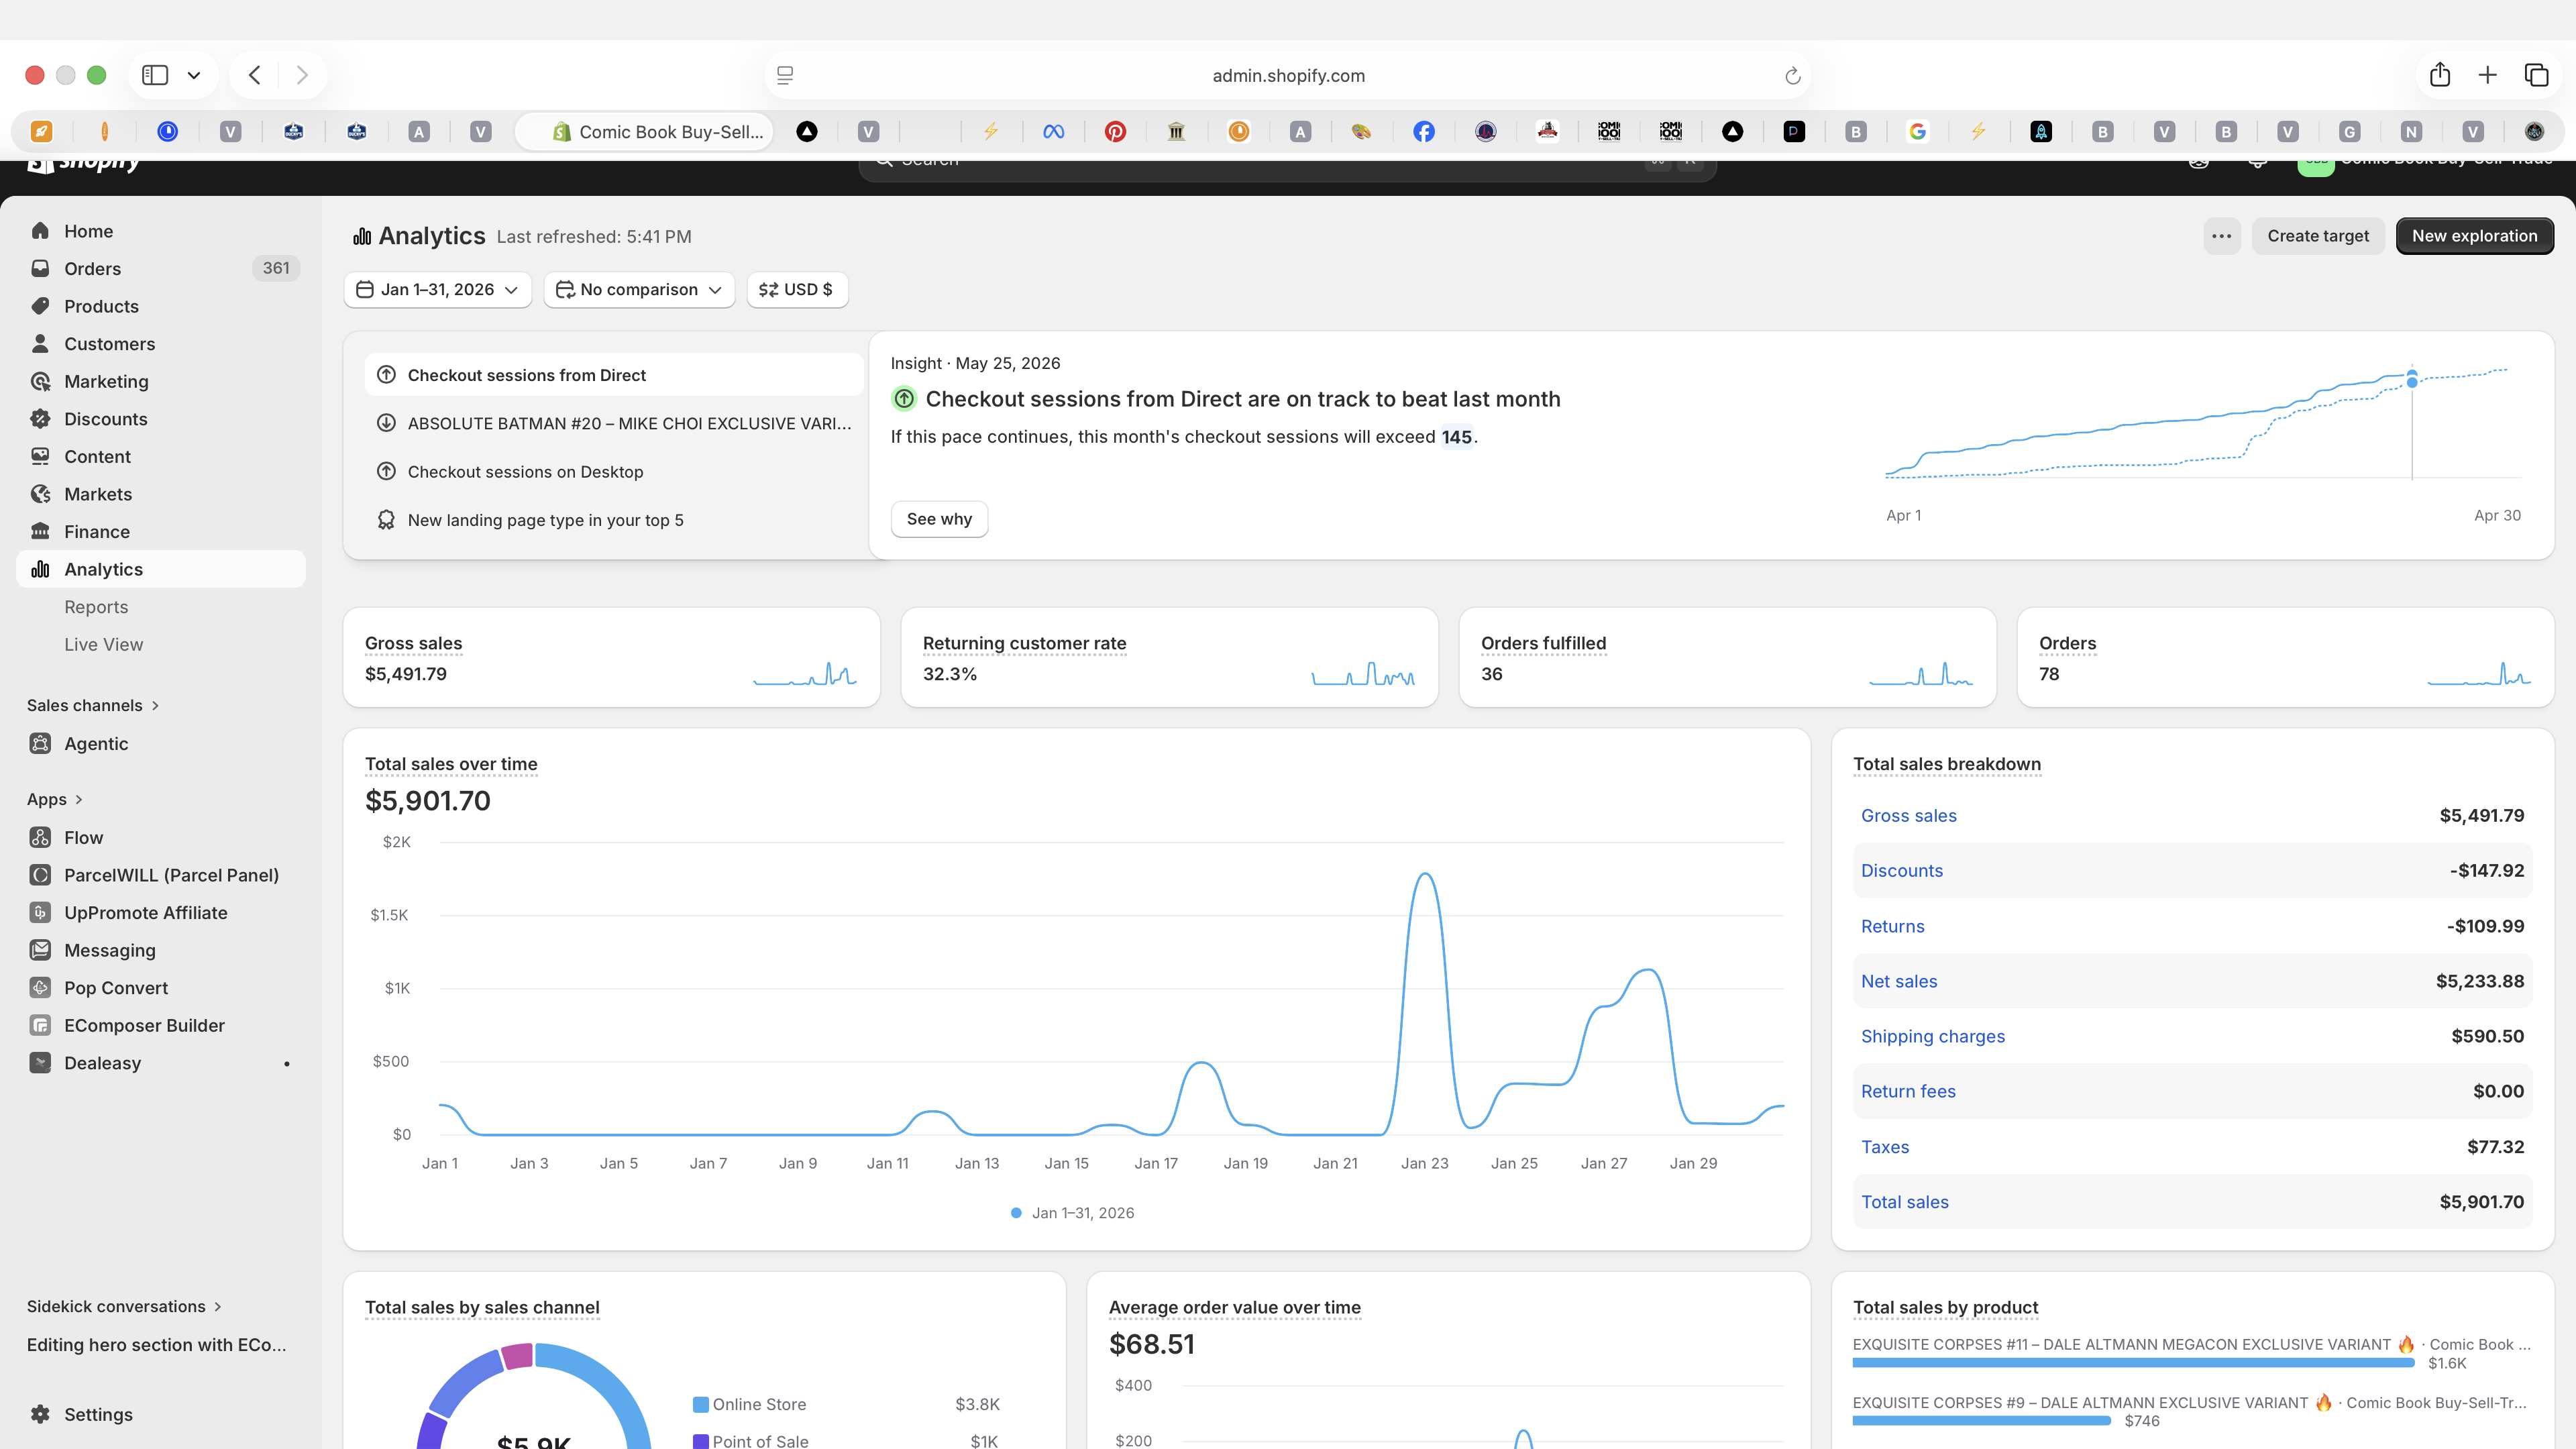Click the Messaging app icon
The width and height of the screenshot is (2576, 1449).
(x=40, y=950)
